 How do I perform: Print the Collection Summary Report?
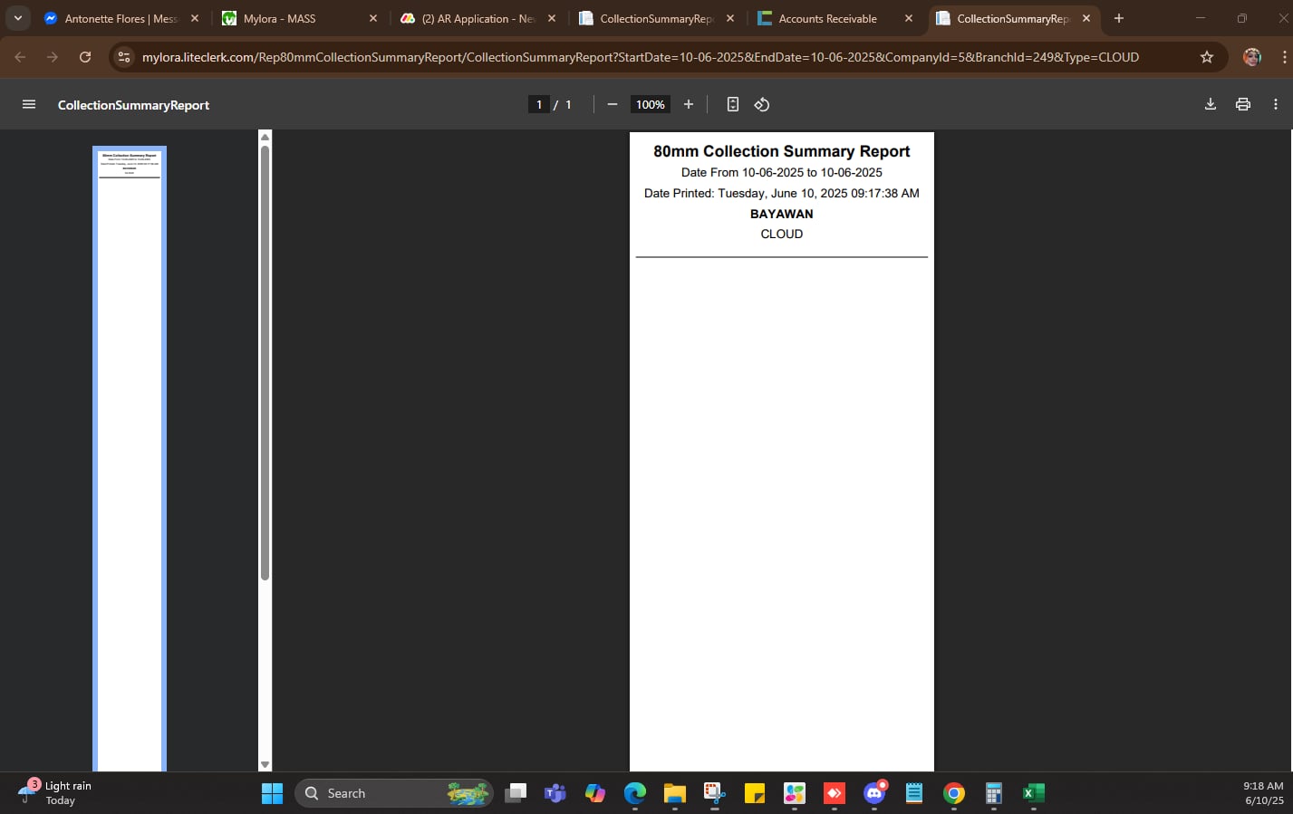(1242, 105)
